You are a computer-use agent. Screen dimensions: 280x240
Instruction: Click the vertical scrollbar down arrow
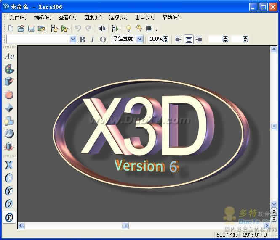(274, 203)
